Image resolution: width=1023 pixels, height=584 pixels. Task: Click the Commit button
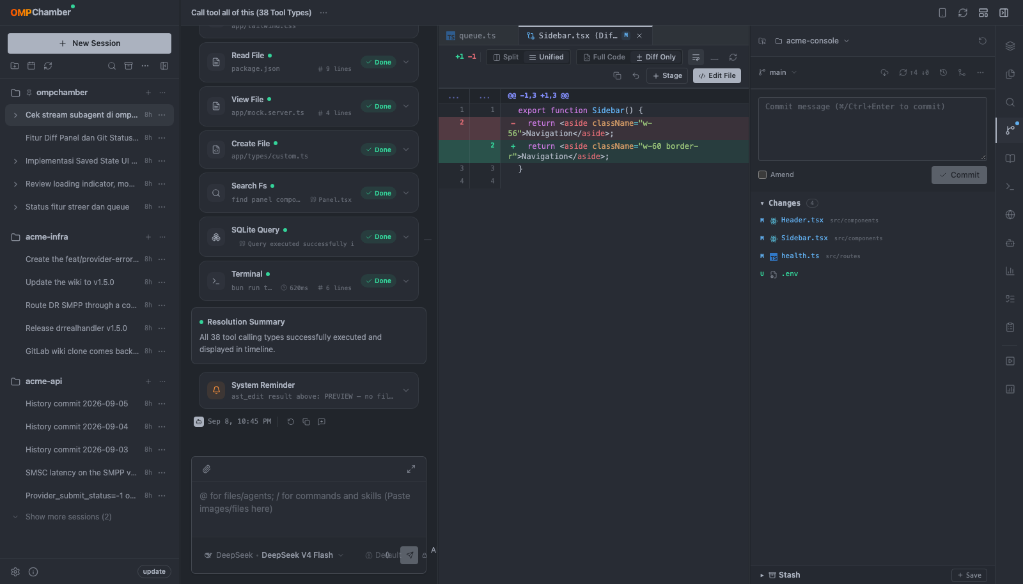coord(959,175)
